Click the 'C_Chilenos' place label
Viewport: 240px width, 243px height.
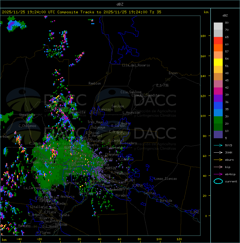[x=27, y=126]
